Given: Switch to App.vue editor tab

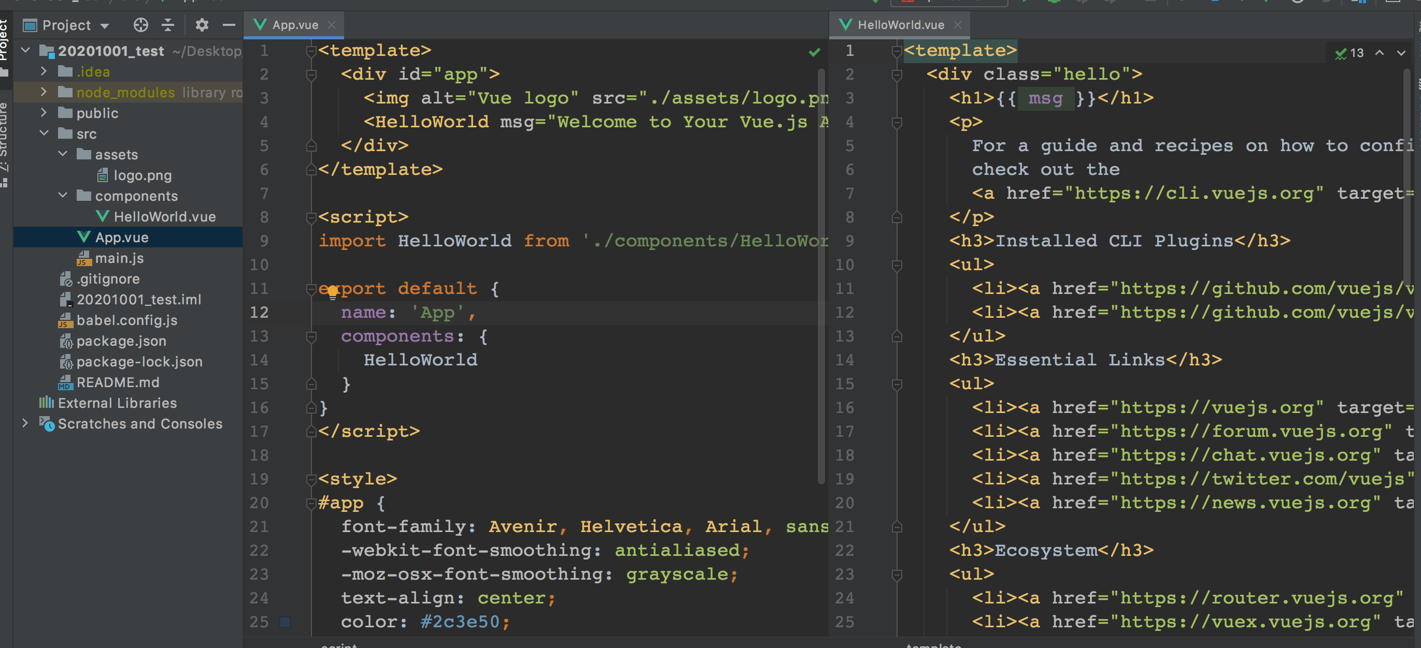Looking at the screenshot, I should pos(293,25).
